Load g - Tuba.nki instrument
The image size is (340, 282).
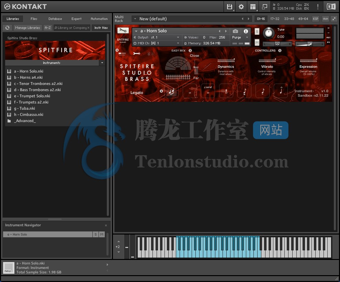[24, 109]
